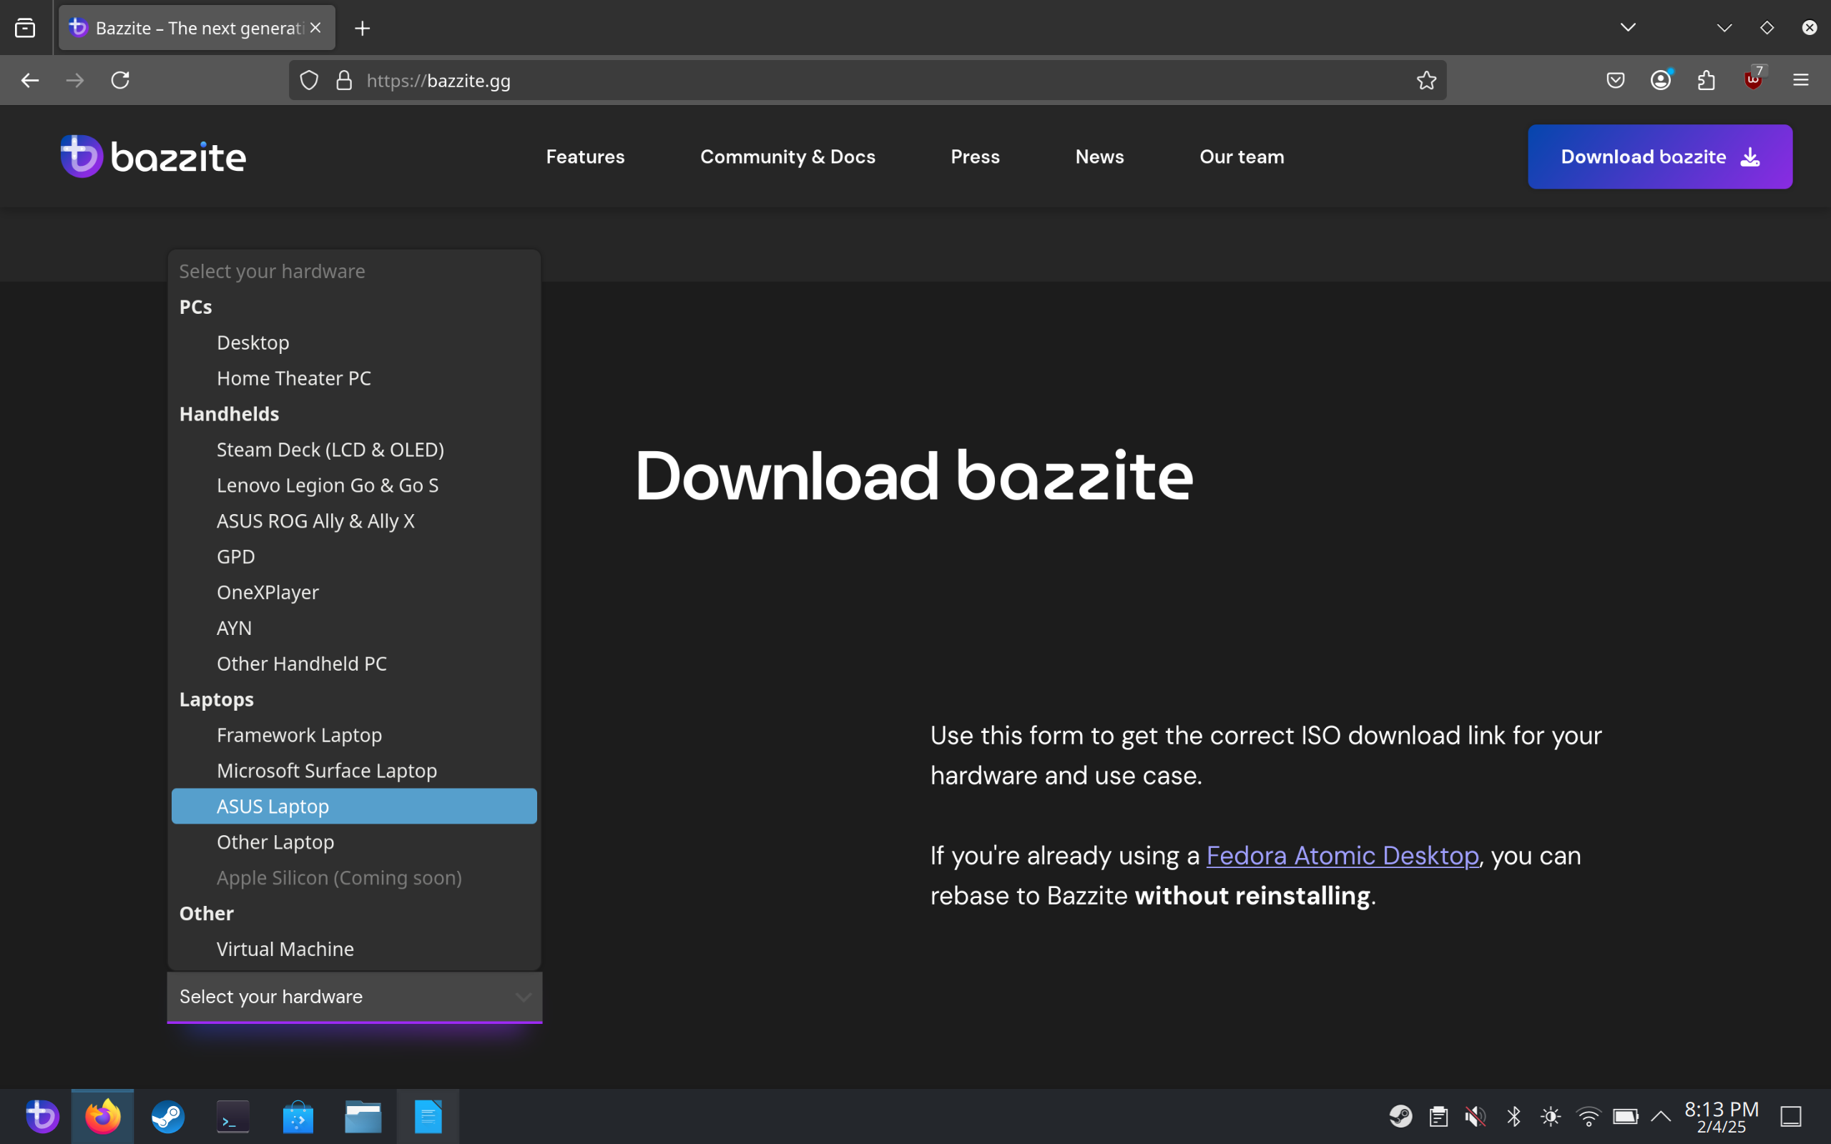Image resolution: width=1831 pixels, height=1144 pixels.
Task: Click the URL address bar
Action: coord(867,80)
